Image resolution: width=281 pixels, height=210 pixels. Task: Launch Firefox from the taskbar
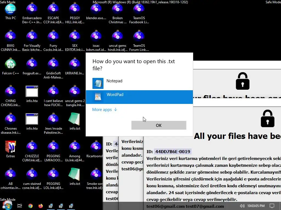click(x=41, y=206)
